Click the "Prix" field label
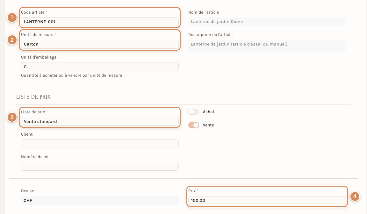The image size is (367, 214). (x=192, y=191)
